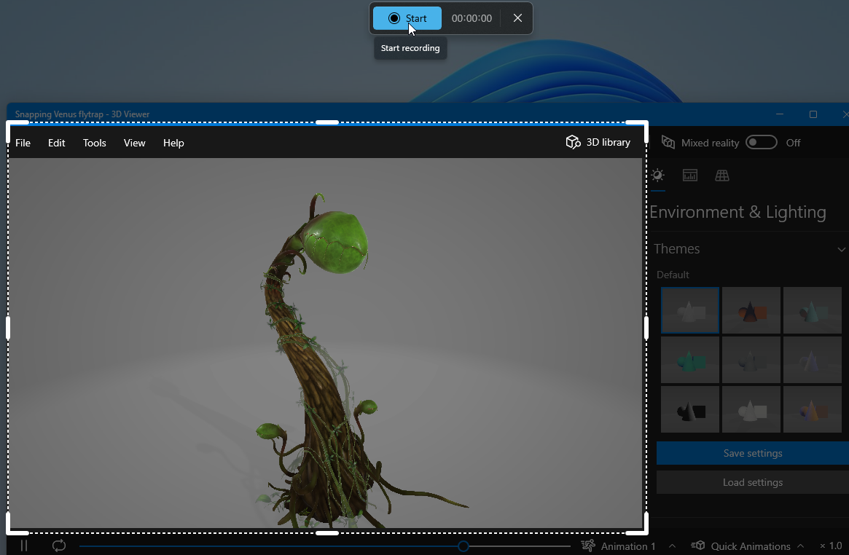The image size is (849, 555).
Task: Open the Animation 1 dropdown
Action: [627, 546]
